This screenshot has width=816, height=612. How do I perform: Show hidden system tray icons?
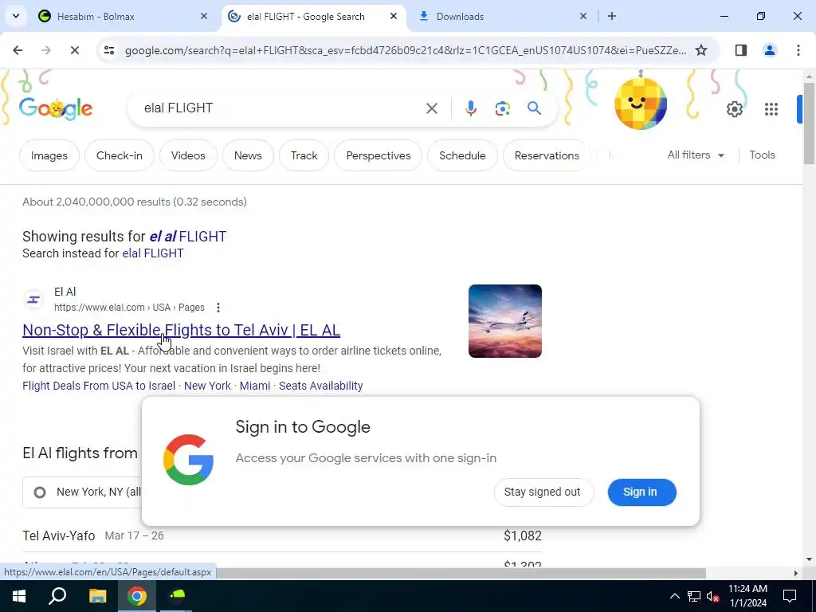[674, 596]
